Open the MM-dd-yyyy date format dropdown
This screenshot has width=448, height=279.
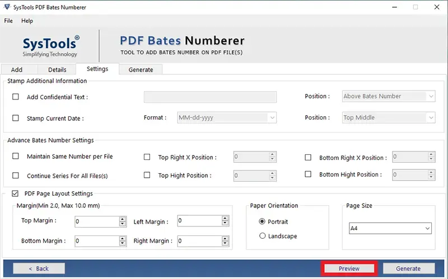[x=227, y=117]
